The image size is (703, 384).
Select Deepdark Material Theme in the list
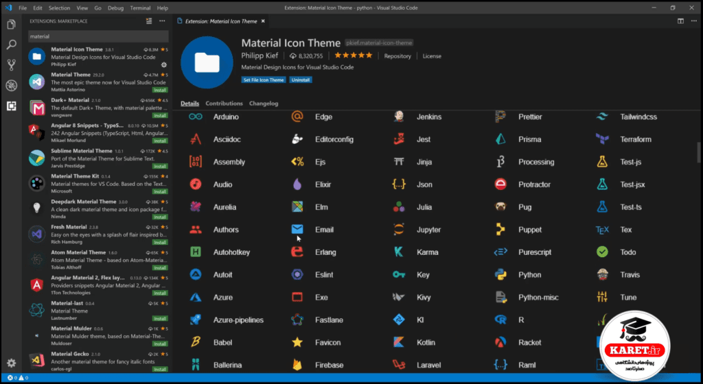(98, 209)
